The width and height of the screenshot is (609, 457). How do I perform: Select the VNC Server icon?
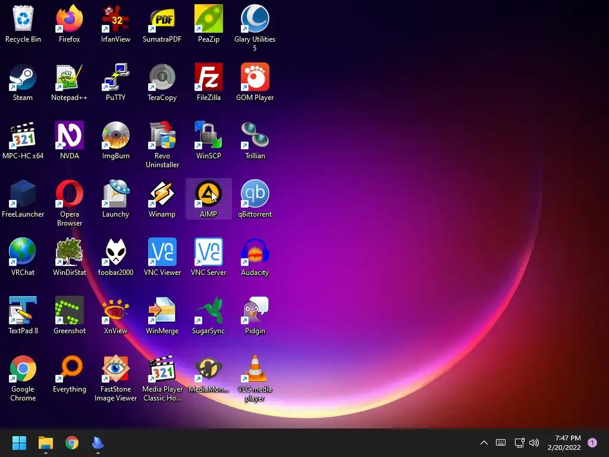209,252
